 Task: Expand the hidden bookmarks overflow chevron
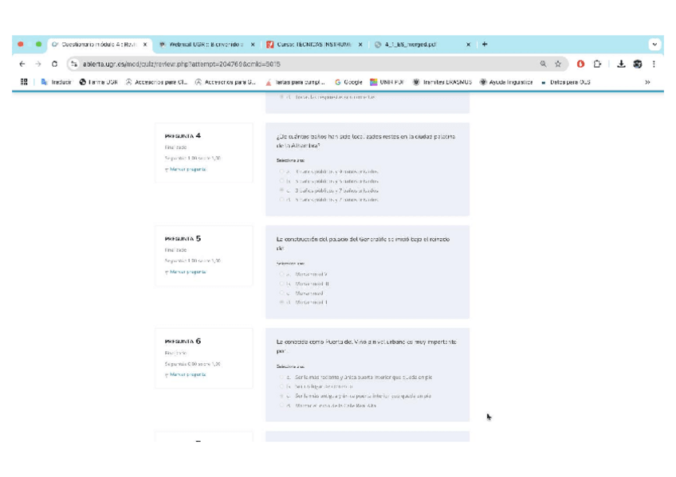tap(647, 82)
